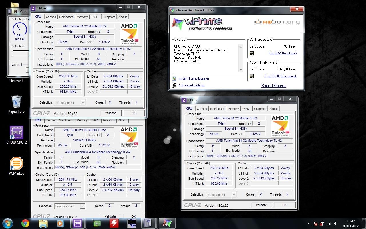This screenshot has width=366, height=229.
Task: Switch to Caches tab in CPU-Z showing 2501.65 MHz
Action: tap(51, 17)
